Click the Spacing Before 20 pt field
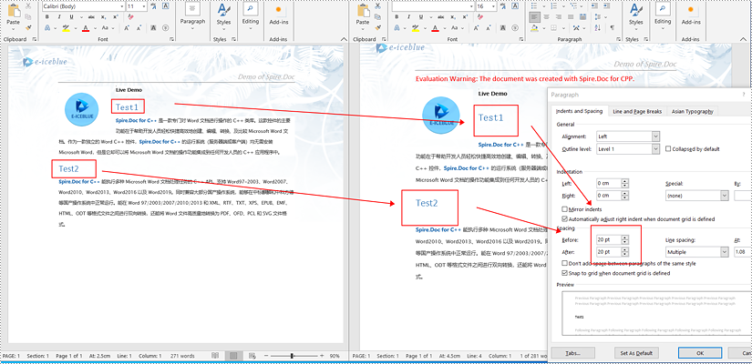The width and height of the screenshot is (752, 364). 609,239
